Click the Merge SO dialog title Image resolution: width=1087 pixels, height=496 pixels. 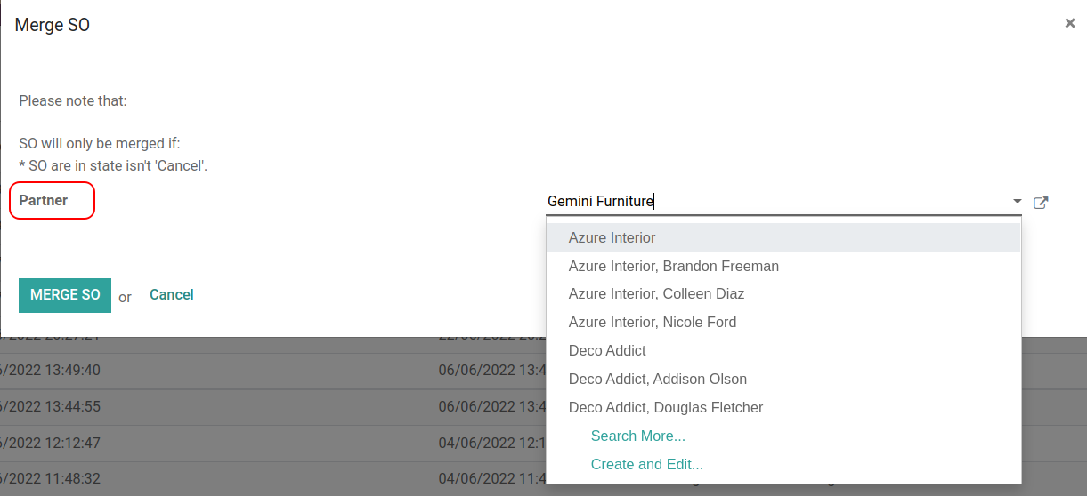coord(53,25)
